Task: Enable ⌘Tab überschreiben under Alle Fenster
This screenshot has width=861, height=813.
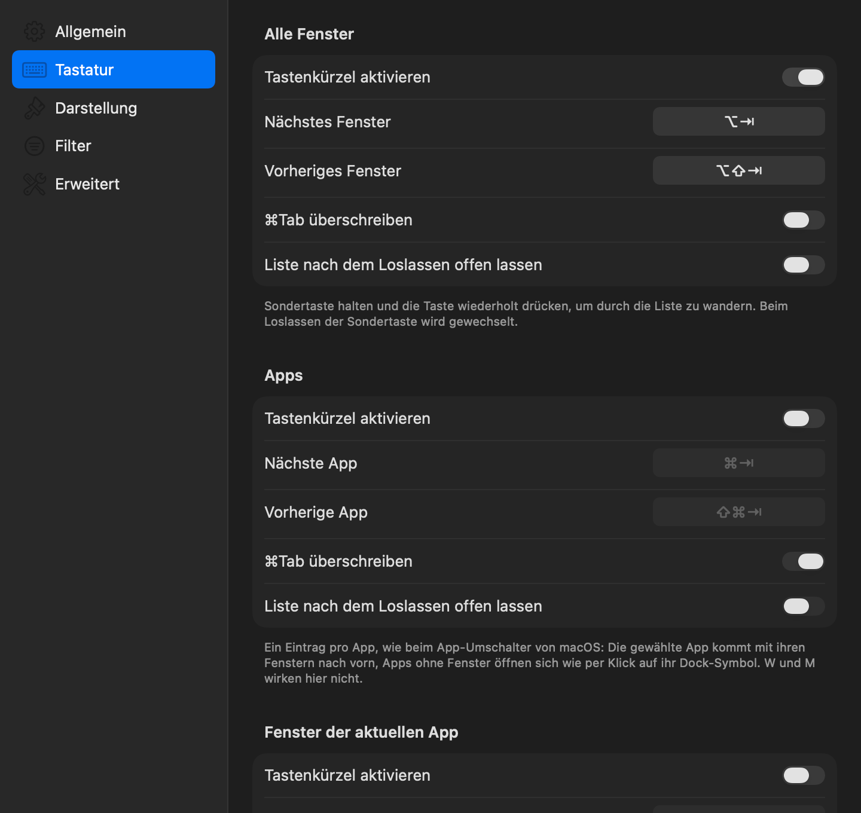Action: (x=804, y=220)
